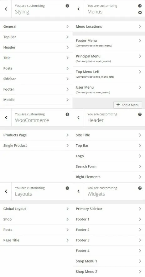Expand the Footer Menu chevron
Image resolution: width=145 pixels, height=277 pixels.
140,41
